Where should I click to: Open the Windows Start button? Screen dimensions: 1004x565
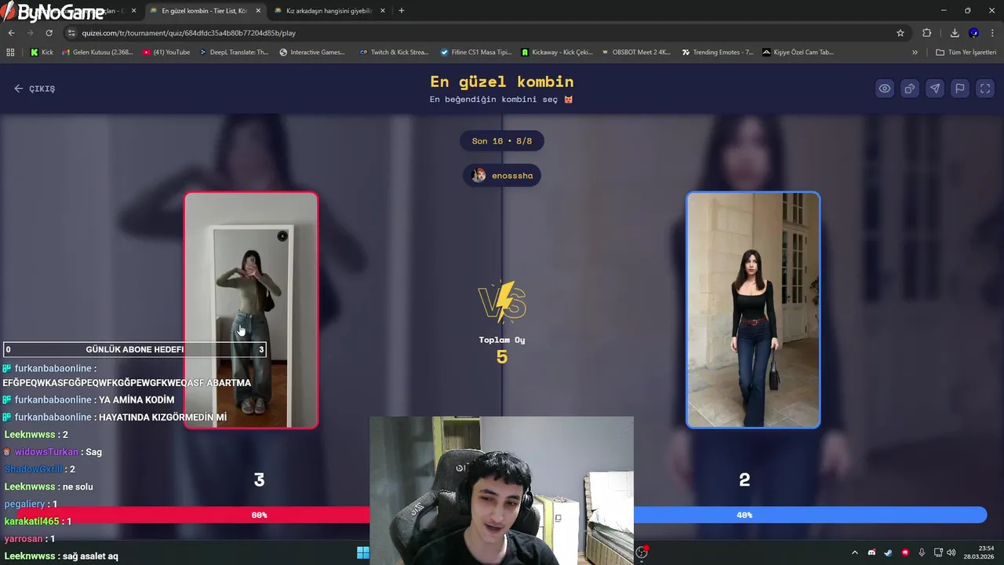click(x=363, y=552)
